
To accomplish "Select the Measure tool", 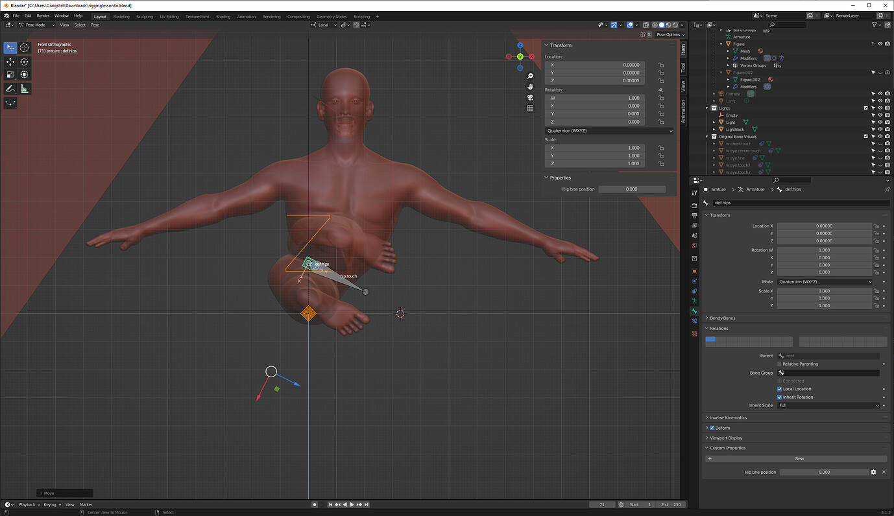I will [25, 89].
